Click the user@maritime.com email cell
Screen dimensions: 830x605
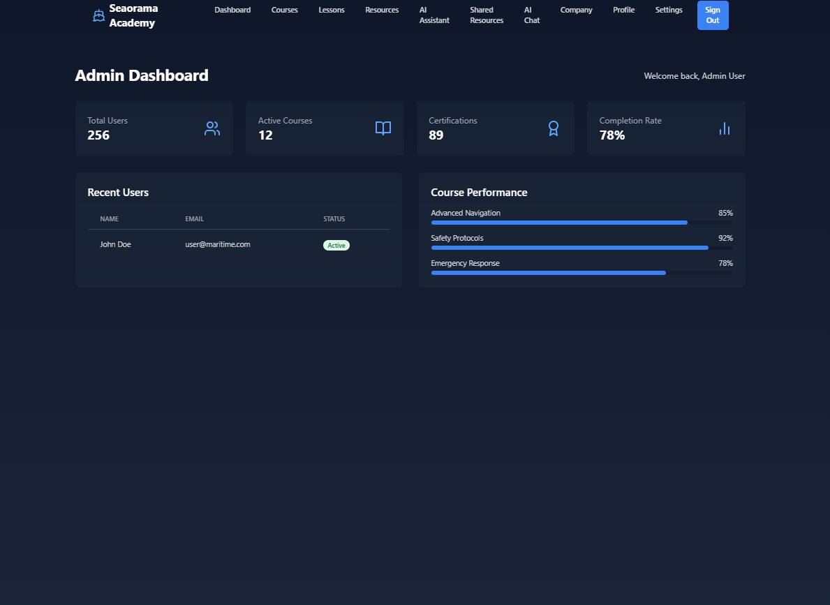(x=218, y=244)
